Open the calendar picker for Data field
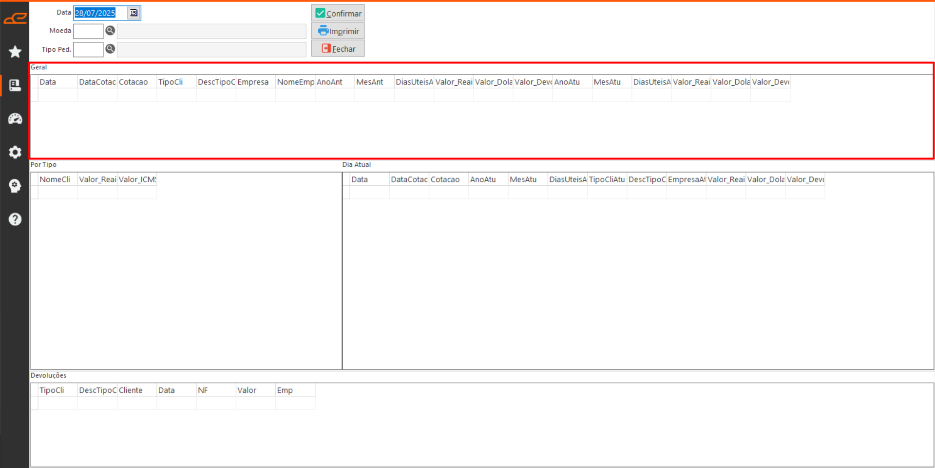Viewport: 935px width, 468px height. point(134,13)
